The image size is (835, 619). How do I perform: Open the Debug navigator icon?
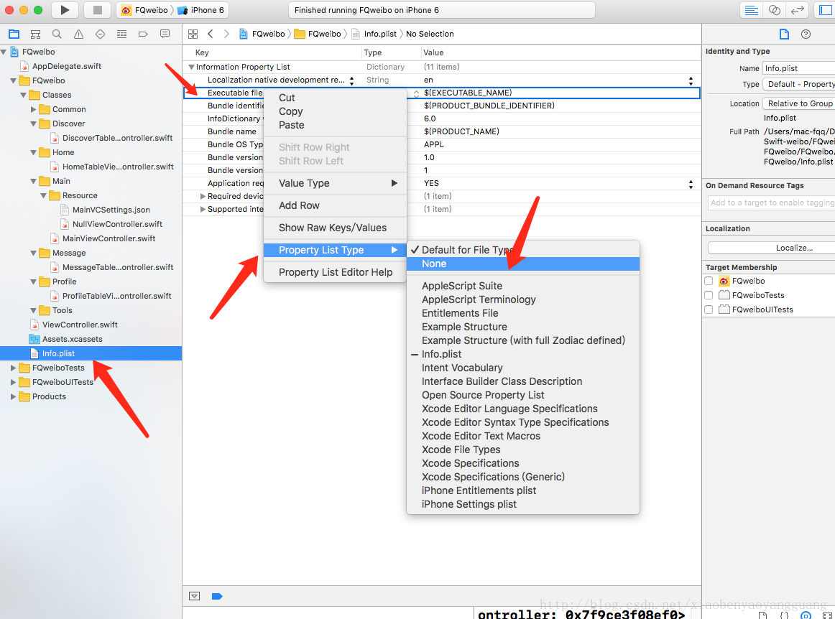[122, 34]
